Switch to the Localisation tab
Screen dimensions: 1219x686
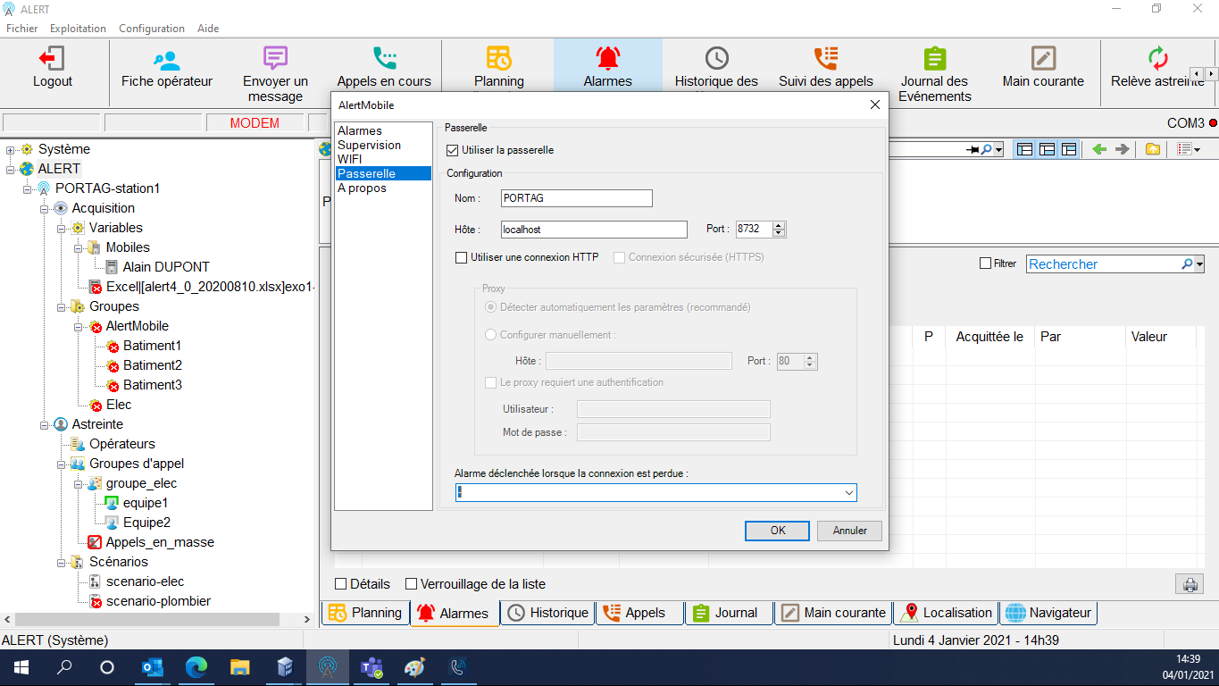[947, 613]
